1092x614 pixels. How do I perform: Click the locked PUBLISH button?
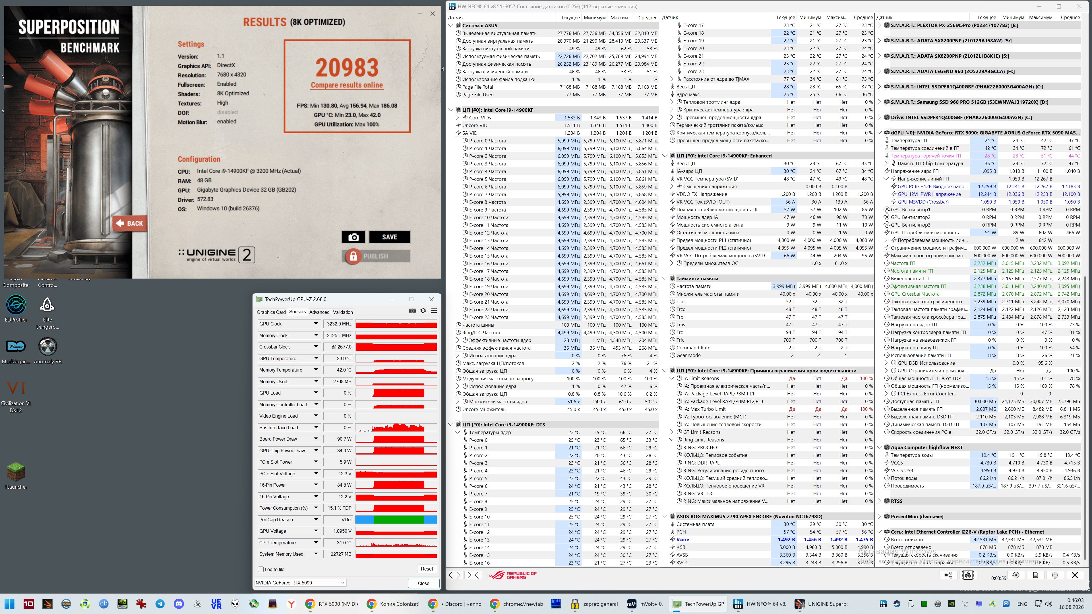tap(376, 256)
